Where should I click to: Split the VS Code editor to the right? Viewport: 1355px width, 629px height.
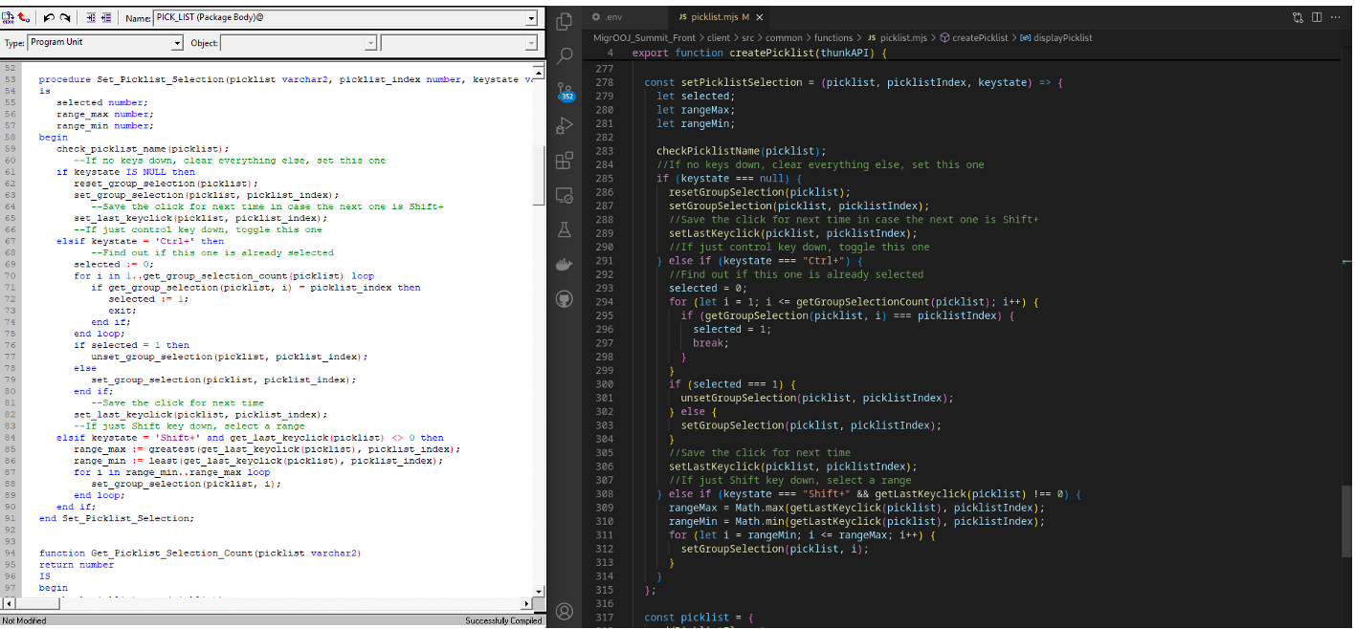[x=1317, y=17]
